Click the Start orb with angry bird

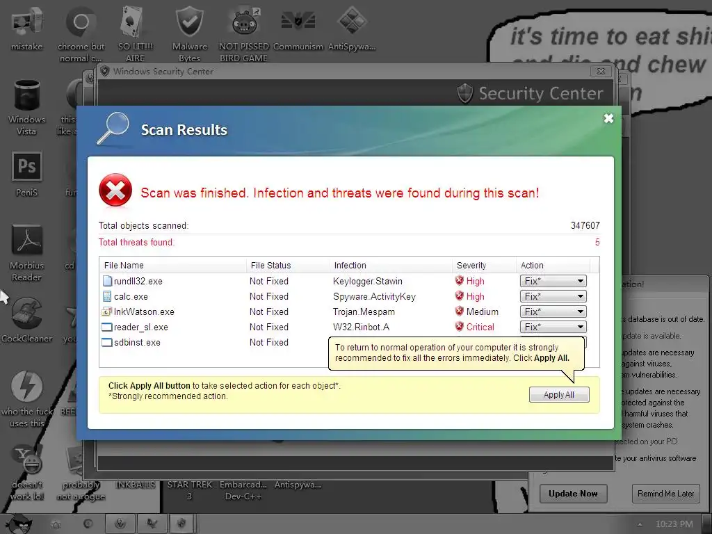point(19,524)
